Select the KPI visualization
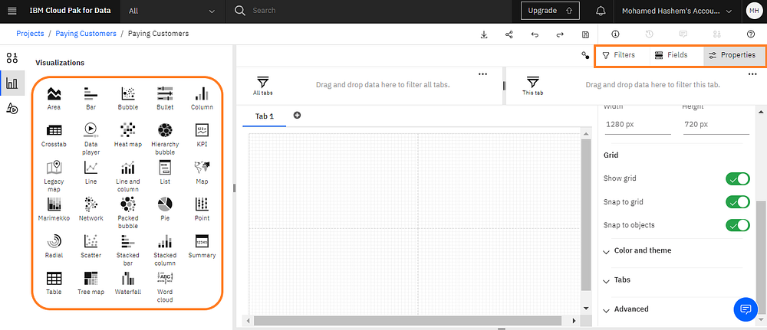 point(202,136)
